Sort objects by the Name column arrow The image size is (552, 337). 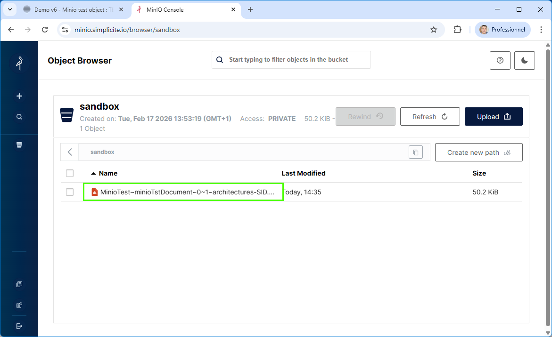click(x=93, y=173)
